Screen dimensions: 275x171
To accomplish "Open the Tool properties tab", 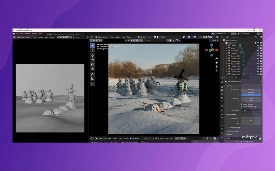I will pyautogui.click(x=222, y=82).
